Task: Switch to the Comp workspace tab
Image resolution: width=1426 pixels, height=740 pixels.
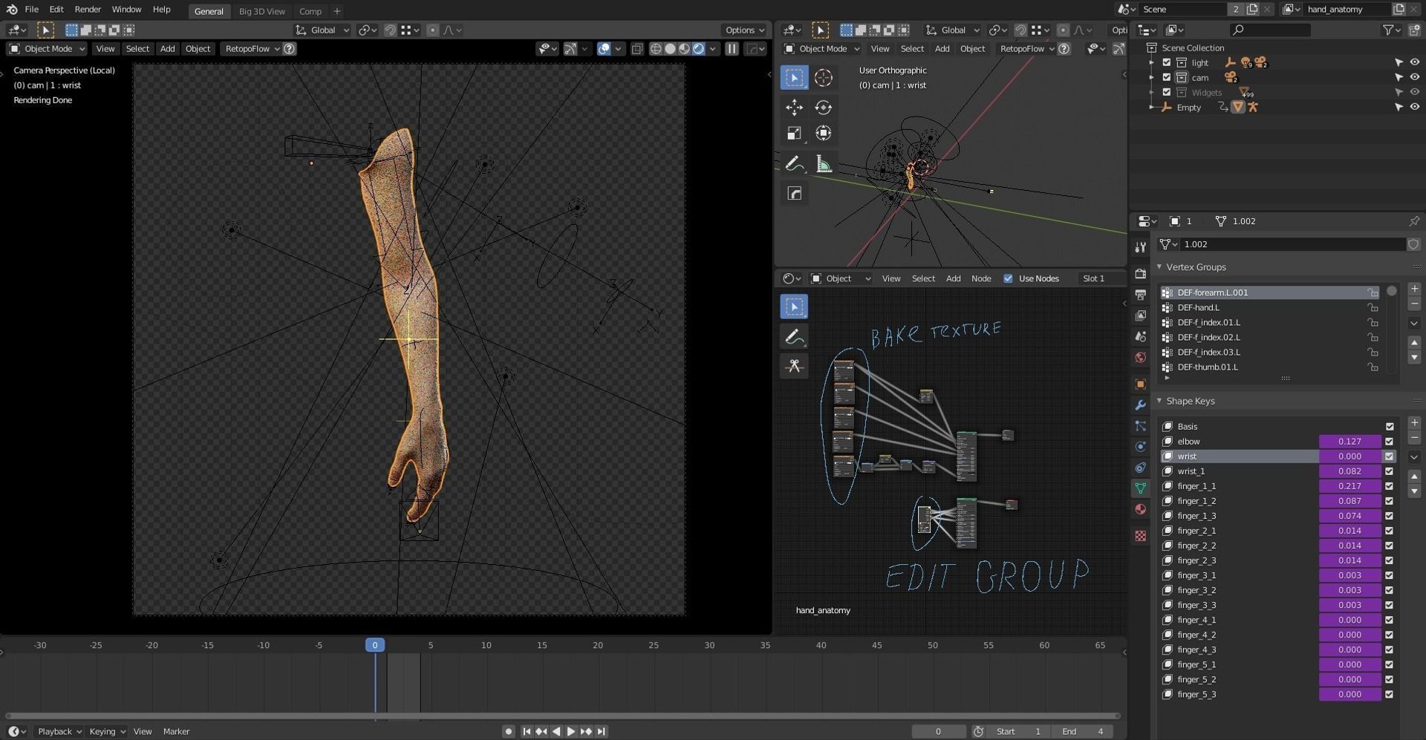Action: tap(310, 11)
